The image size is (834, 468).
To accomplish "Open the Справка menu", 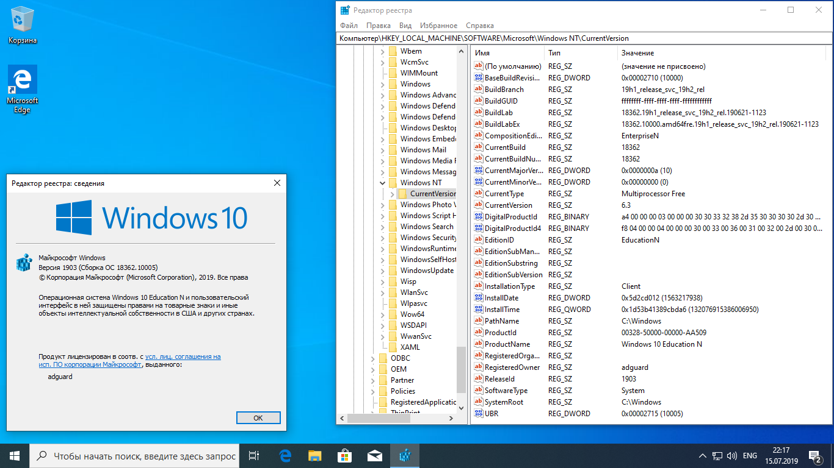I will pyautogui.click(x=480, y=26).
